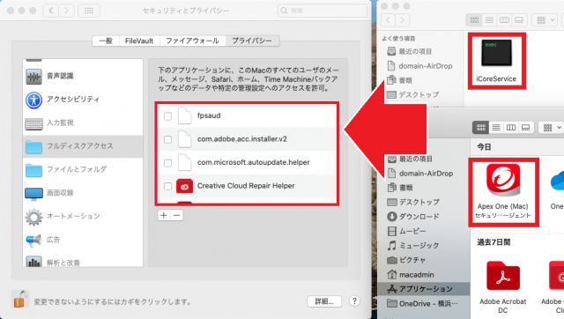
Task: Open upper Finder group-by dropdown
Action: click(545, 20)
